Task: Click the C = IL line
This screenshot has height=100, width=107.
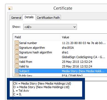Action: (x=17, y=94)
